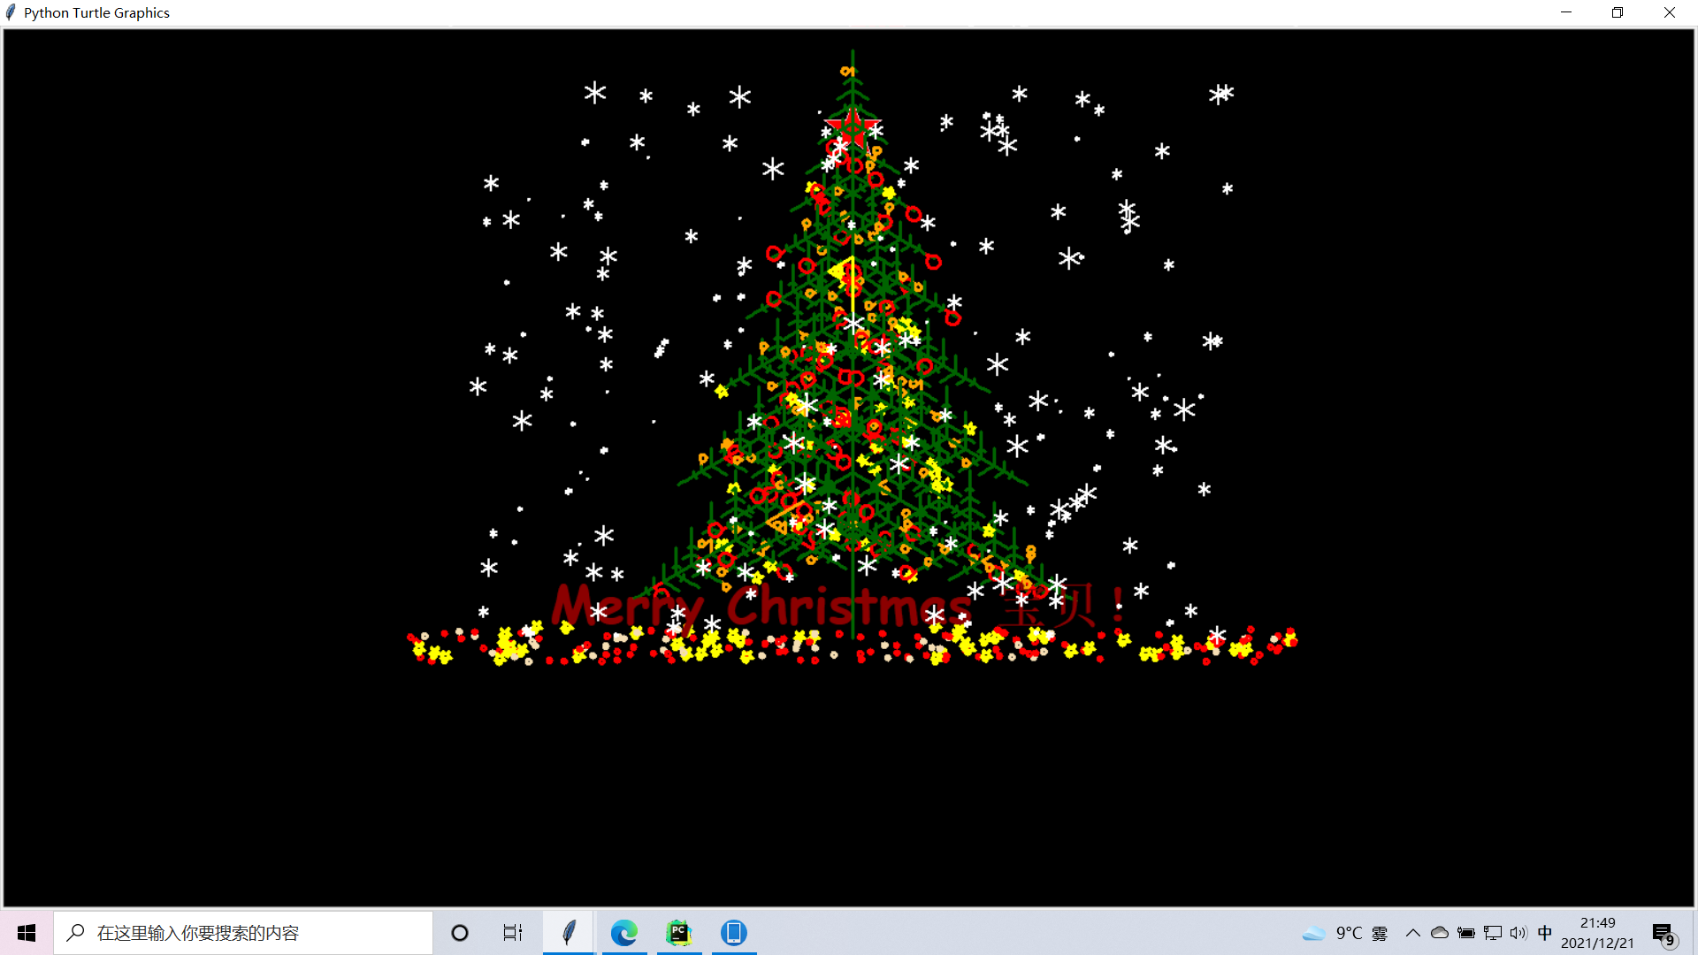This screenshot has width=1698, height=955.
Task: Open Task View from the taskbar
Action: (x=512, y=932)
